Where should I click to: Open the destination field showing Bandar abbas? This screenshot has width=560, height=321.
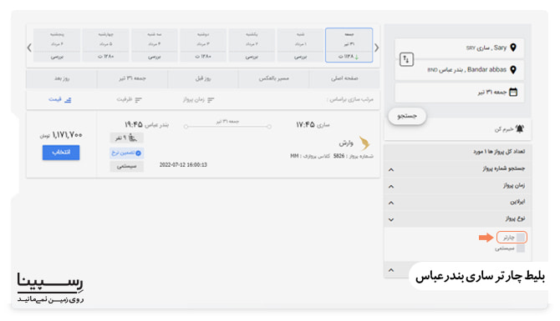click(460, 70)
